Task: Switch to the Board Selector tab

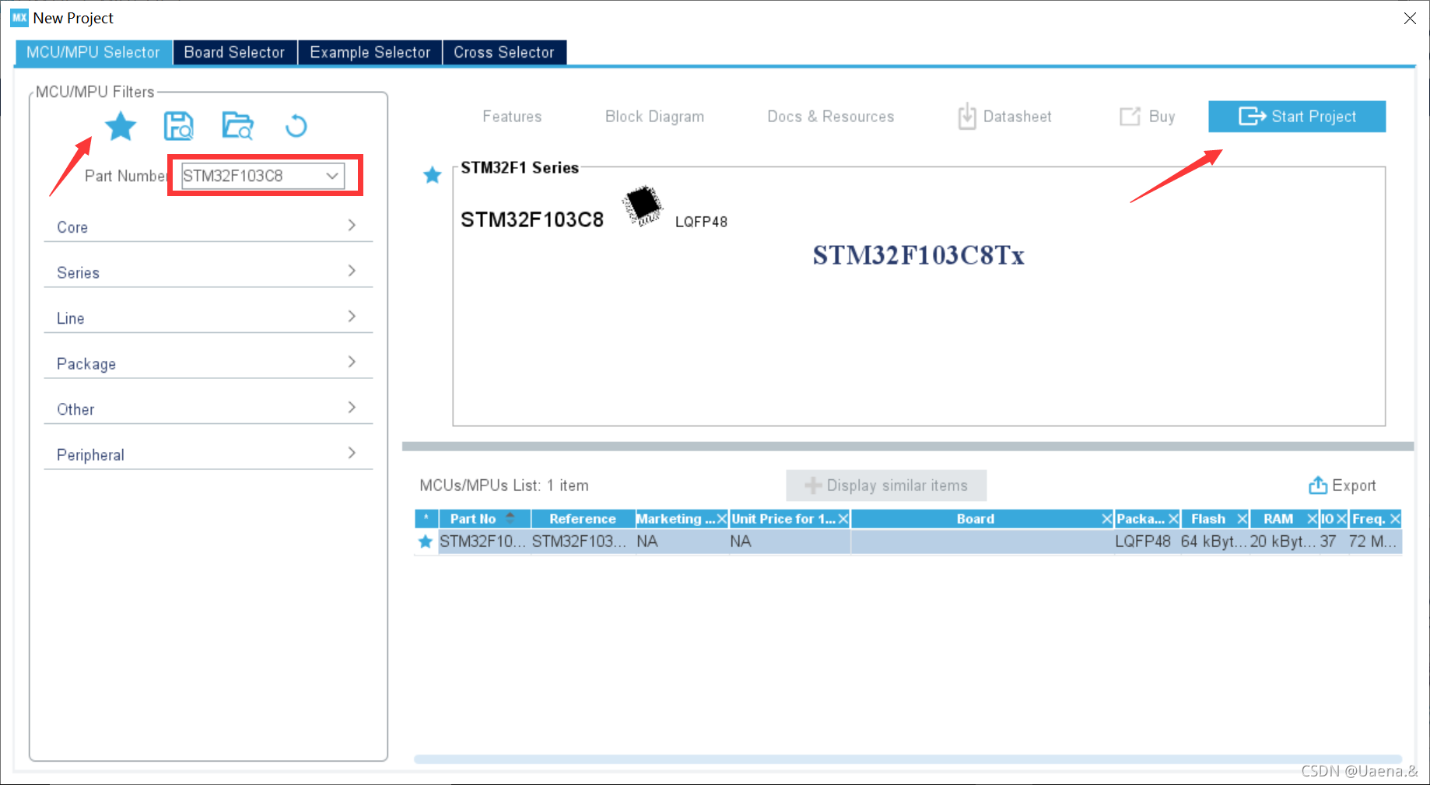Action: 235,52
